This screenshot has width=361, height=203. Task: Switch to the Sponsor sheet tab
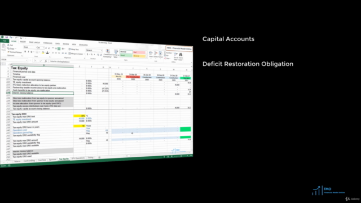point(52,160)
